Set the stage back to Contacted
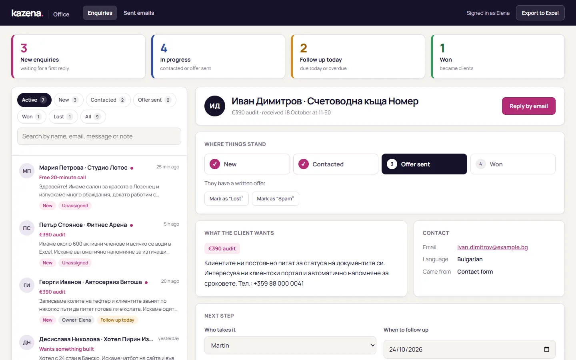The width and height of the screenshot is (576, 360). click(336, 164)
